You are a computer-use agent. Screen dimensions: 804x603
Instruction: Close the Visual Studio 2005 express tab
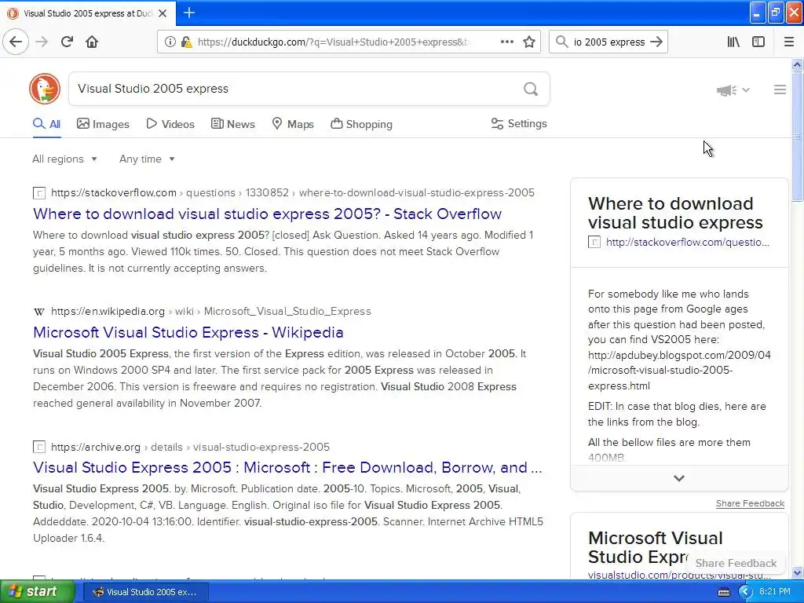point(163,13)
